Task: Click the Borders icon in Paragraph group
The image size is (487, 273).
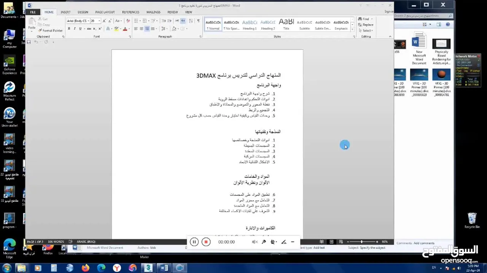Action: coord(183,29)
